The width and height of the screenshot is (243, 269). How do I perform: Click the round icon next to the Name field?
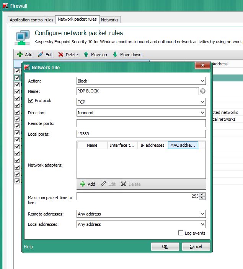click(x=203, y=91)
